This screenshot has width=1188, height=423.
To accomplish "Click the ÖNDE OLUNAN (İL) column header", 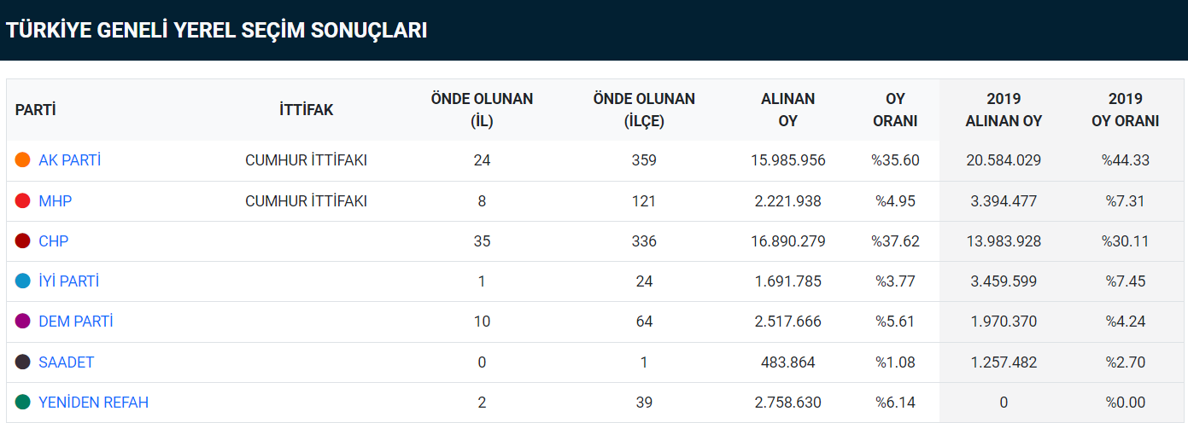I will click(x=482, y=110).
